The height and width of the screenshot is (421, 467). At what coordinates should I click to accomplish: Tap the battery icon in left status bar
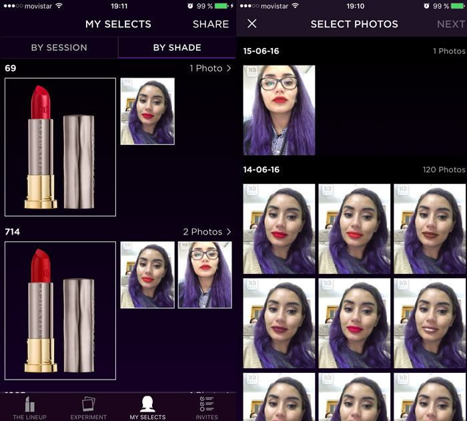221,6
